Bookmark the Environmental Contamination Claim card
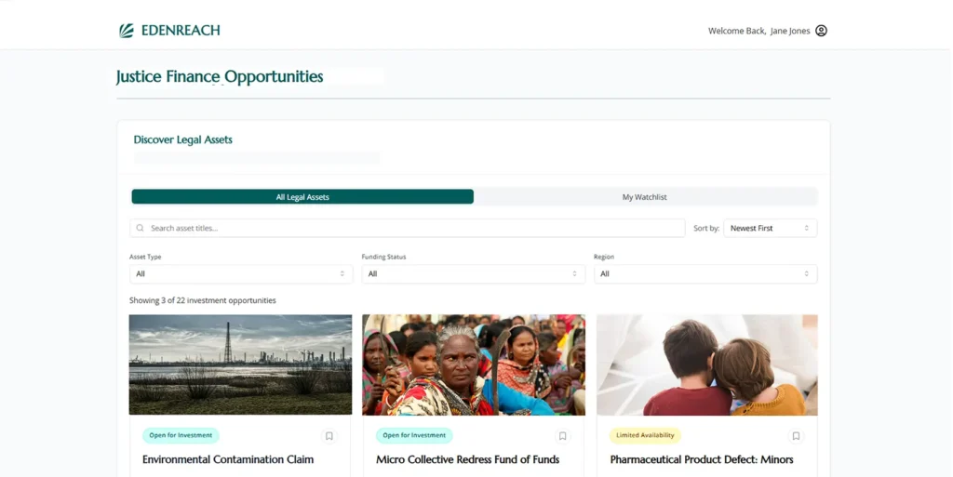 tap(329, 436)
